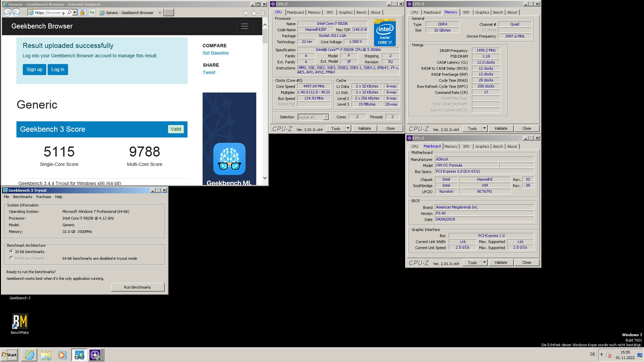This screenshot has width=644, height=362.
Task: Click Run Benchmarks button
Action: click(x=138, y=287)
